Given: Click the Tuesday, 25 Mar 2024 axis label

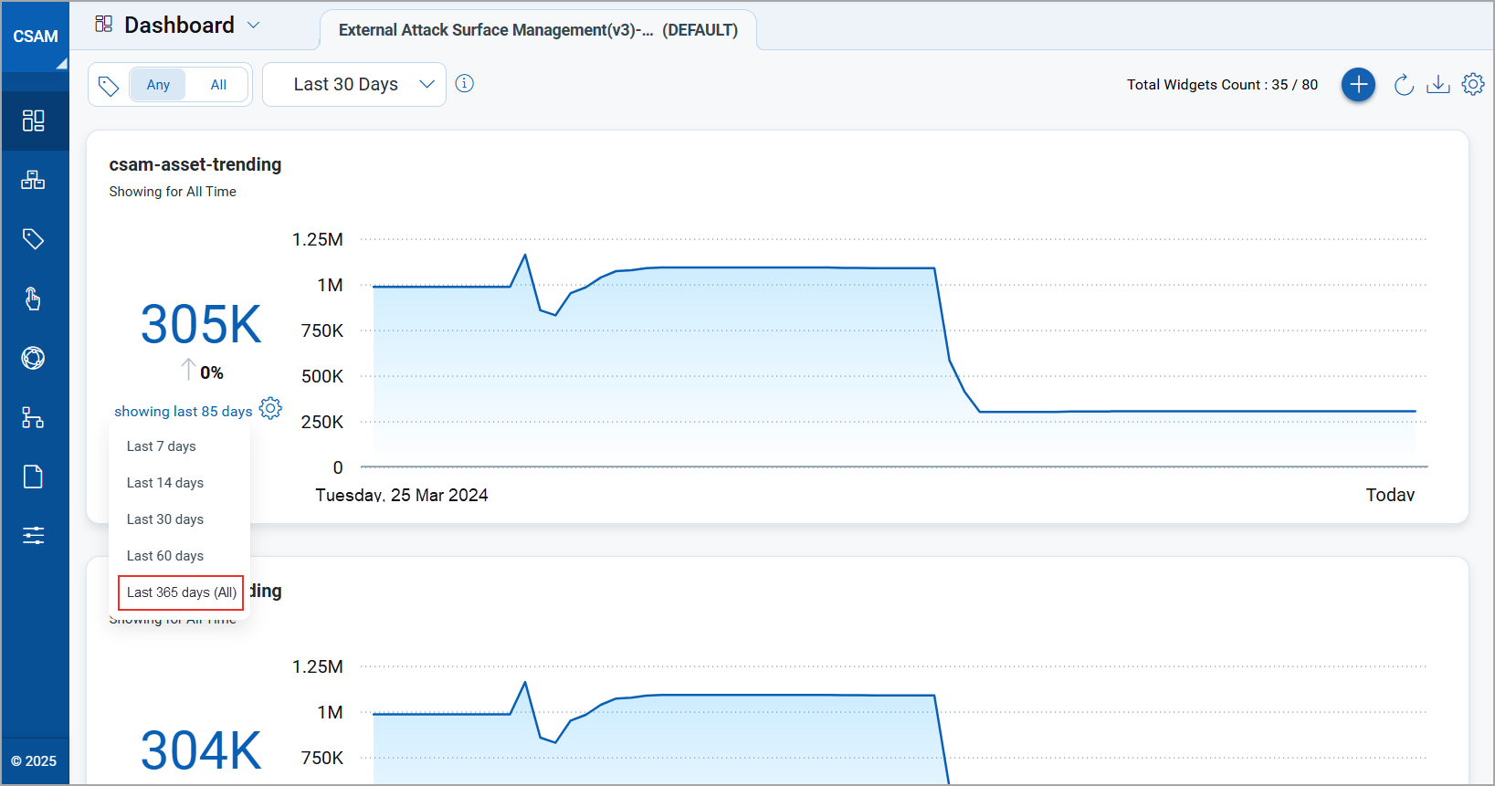Looking at the screenshot, I should coord(402,495).
